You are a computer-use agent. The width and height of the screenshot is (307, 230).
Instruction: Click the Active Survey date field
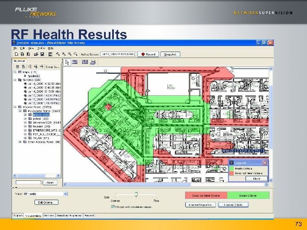point(118,54)
